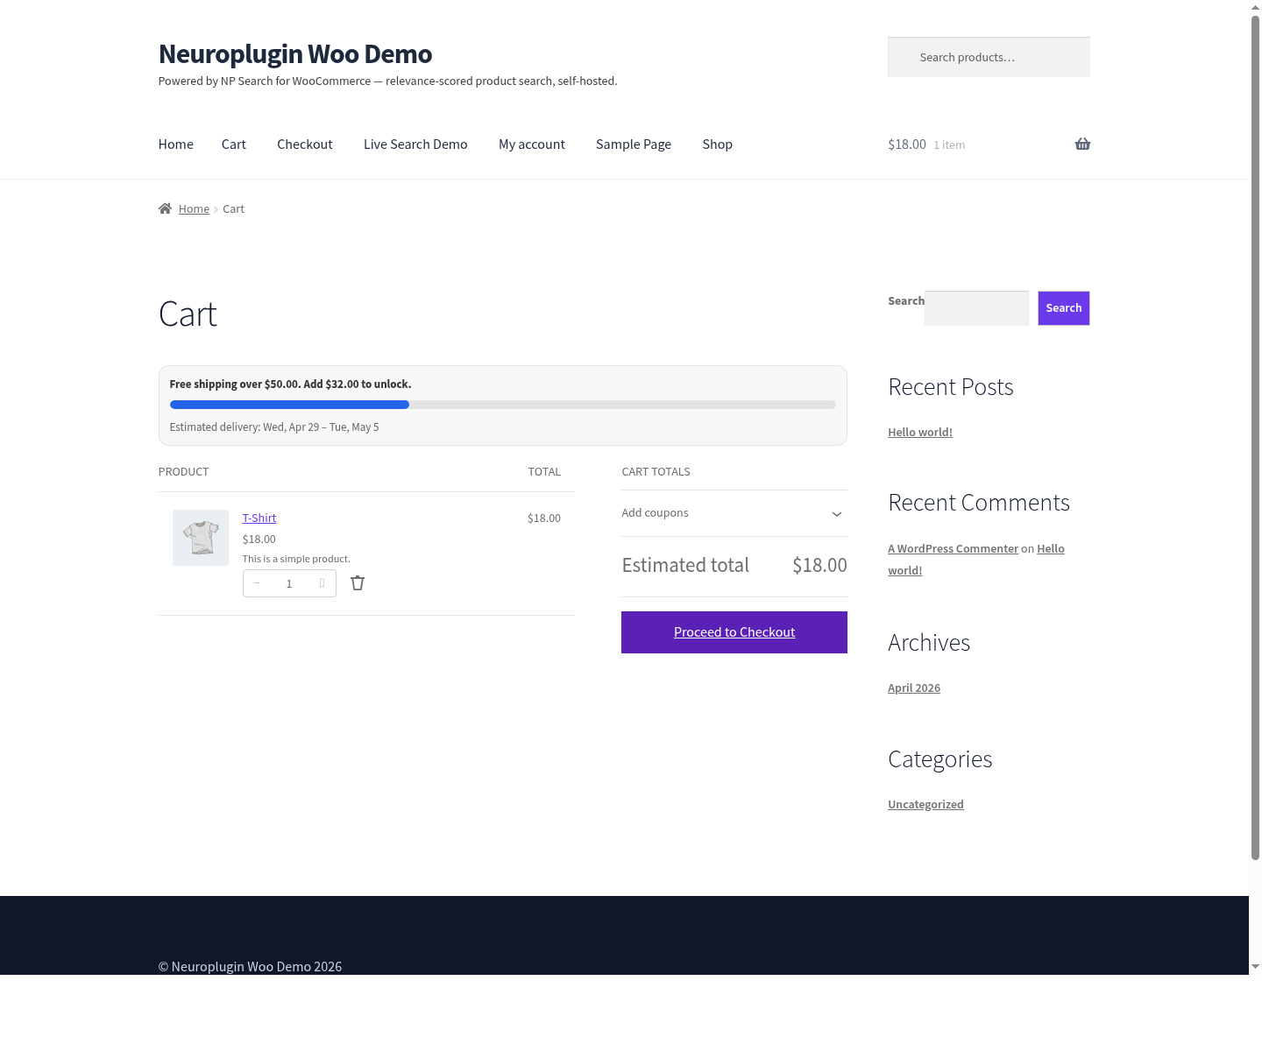Click the page vertical scrollbar
1262x1051 pixels.
pyautogui.click(x=1255, y=438)
